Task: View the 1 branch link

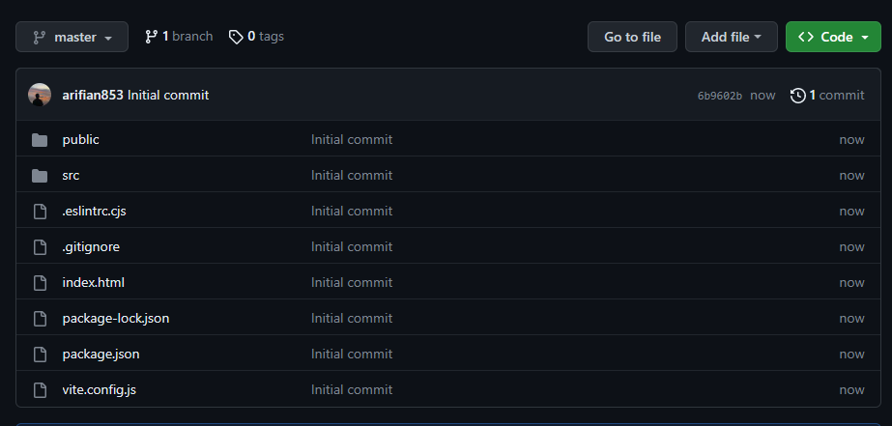Action: [x=179, y=37]
